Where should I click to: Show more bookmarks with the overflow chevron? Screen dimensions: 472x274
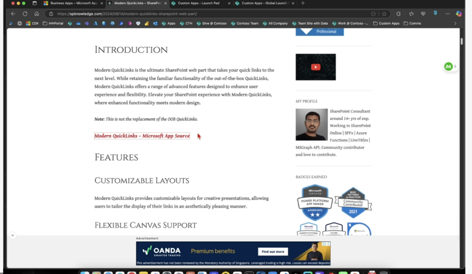pos(455,23)
